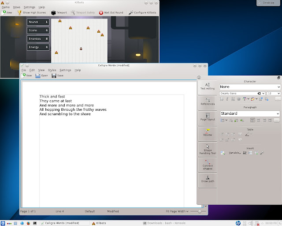Open text color dropdown arrow
The width and height of the screenshot is (282, 226).
(249, 99)
